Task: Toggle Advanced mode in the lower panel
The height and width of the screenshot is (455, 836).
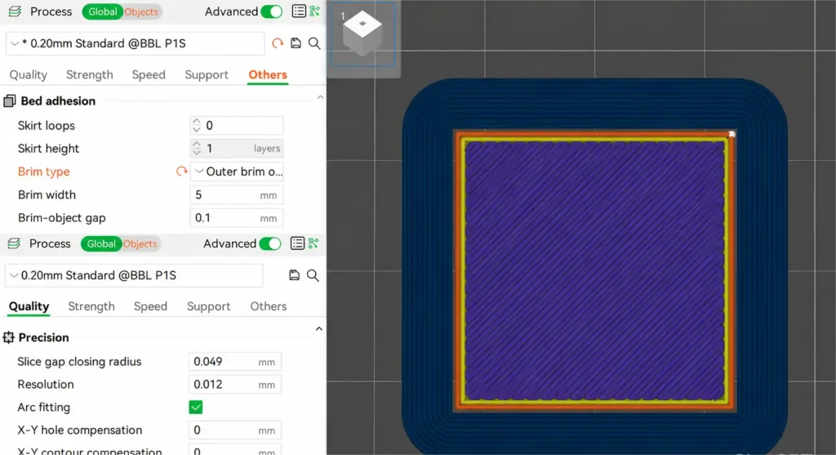Action: [270, 243]
